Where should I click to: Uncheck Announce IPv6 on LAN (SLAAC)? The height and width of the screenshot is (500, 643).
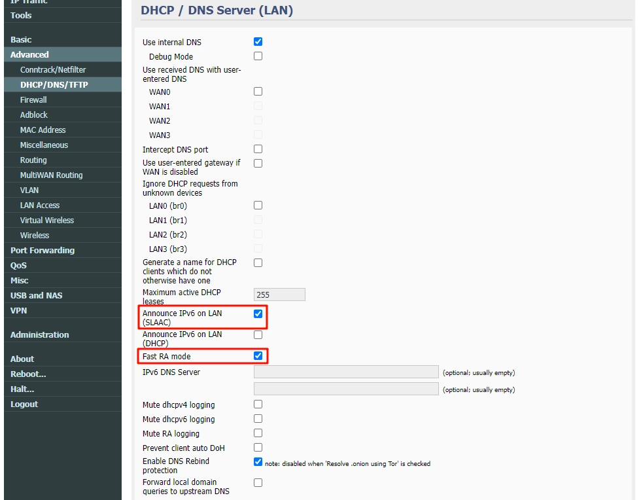pyautogui.click(x=258, y=314)
